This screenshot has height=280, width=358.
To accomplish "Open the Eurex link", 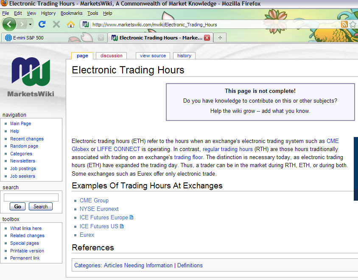I will click(x=87, y=235).
